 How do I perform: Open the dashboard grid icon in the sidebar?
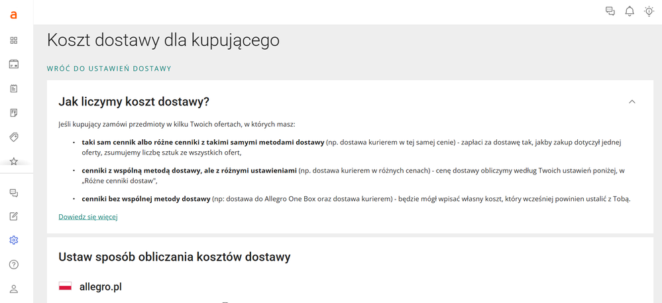[14, 40]
